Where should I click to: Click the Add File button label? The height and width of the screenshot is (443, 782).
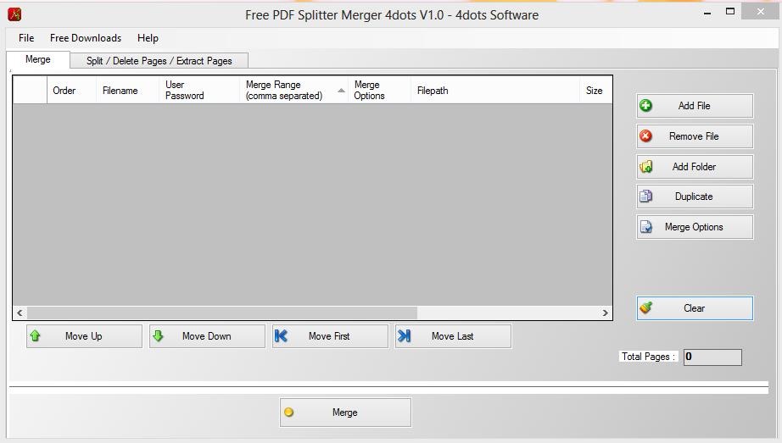695,106
